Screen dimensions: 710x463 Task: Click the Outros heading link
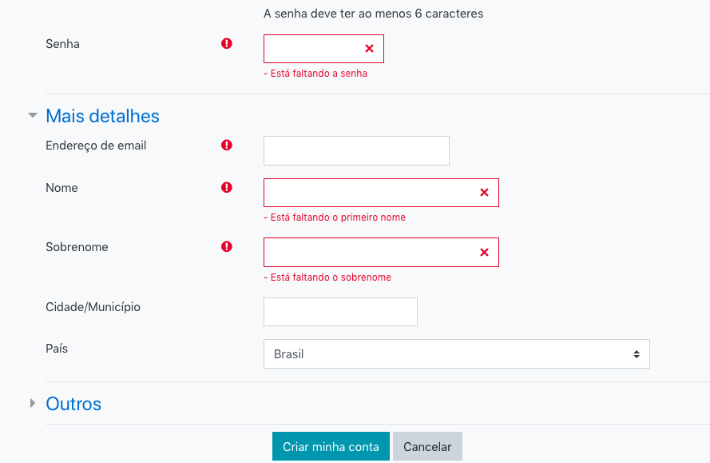tap(73, 404)
